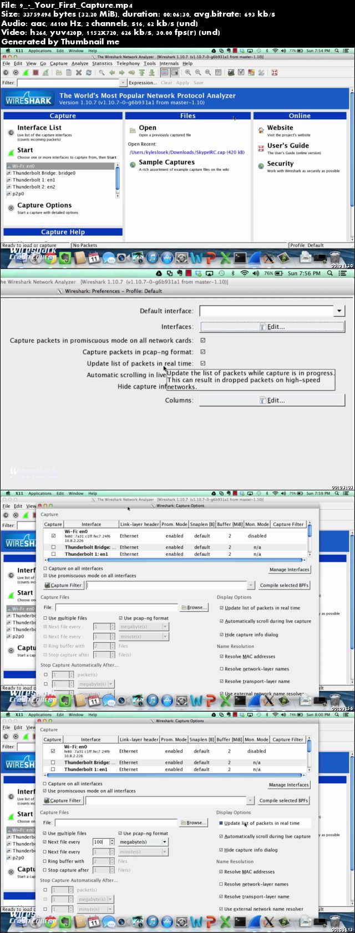Click the red stop capture toolbar icon, top frame
Viewport: 355px width, 933px height.
35,73
